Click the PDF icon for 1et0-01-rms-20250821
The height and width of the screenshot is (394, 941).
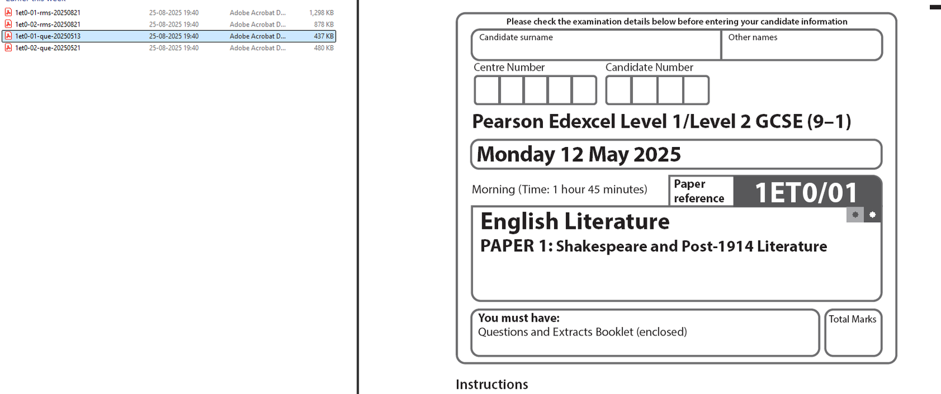[8, 12]
